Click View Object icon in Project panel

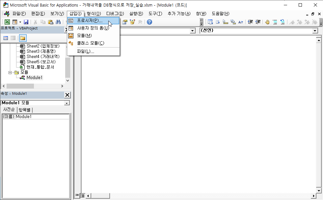pos(13,38)
